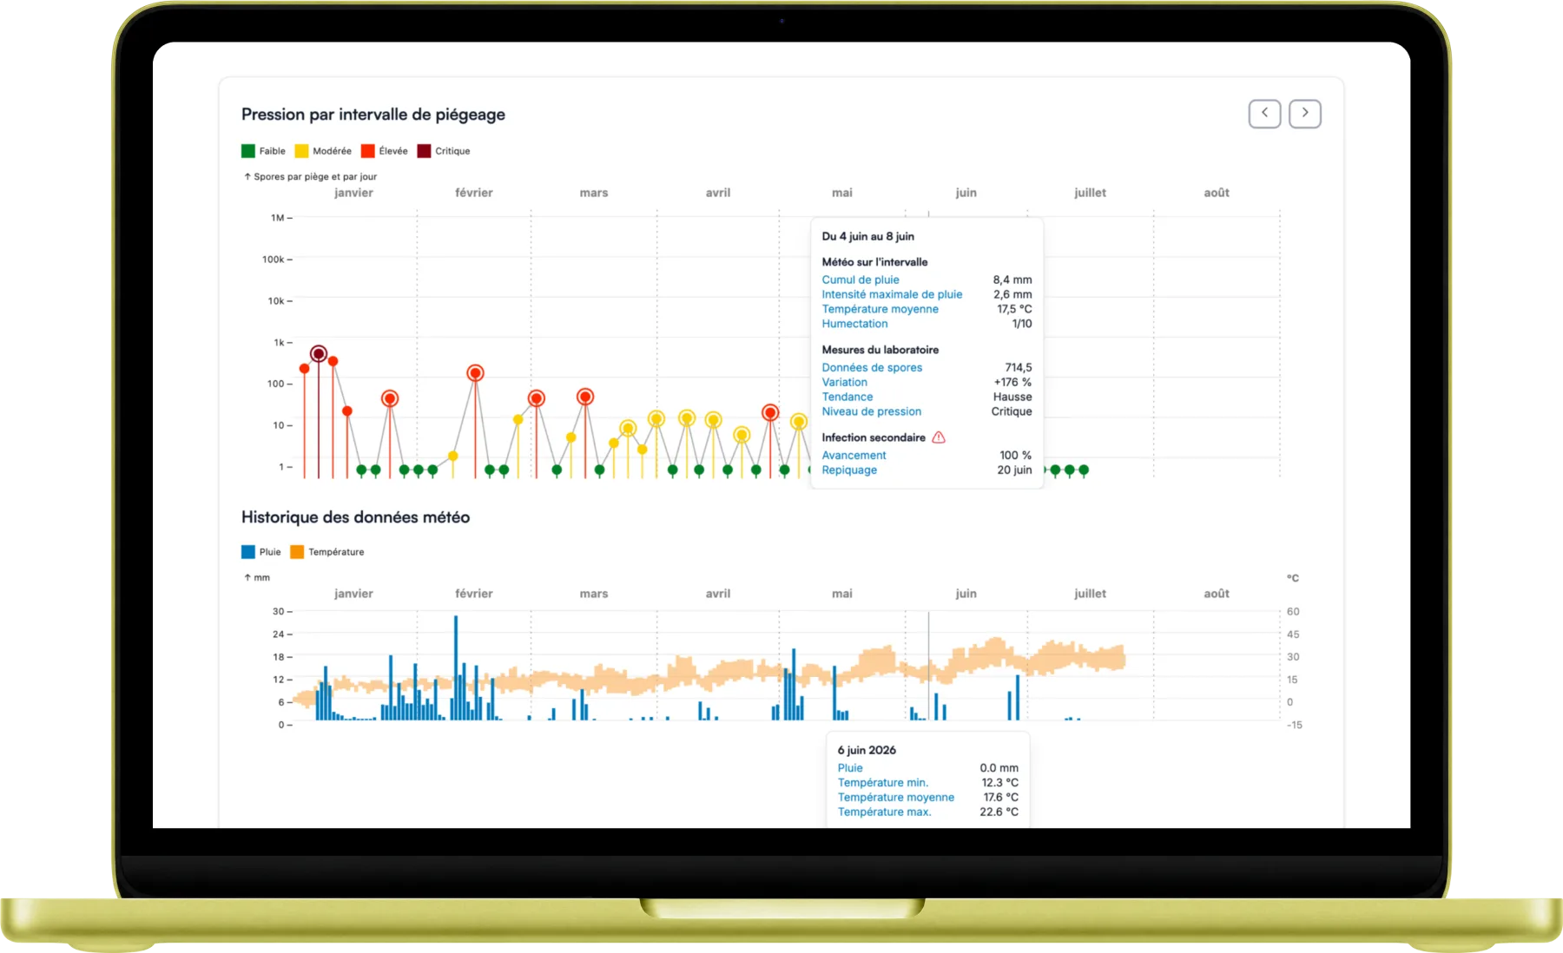Click the next interval chevron button

(1304, 114)
